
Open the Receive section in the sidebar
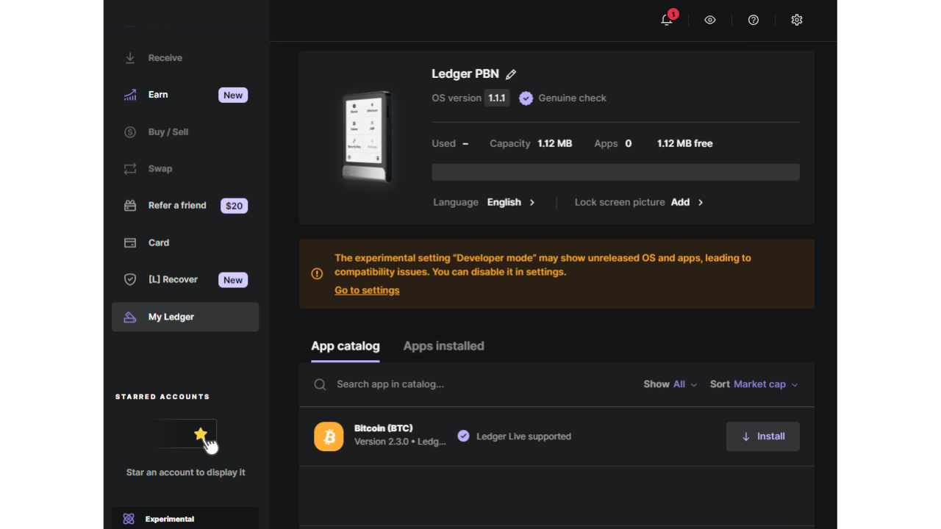[165, 57]
